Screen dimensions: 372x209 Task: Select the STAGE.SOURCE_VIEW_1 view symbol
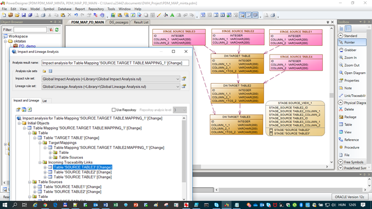(x=295, y=118)
